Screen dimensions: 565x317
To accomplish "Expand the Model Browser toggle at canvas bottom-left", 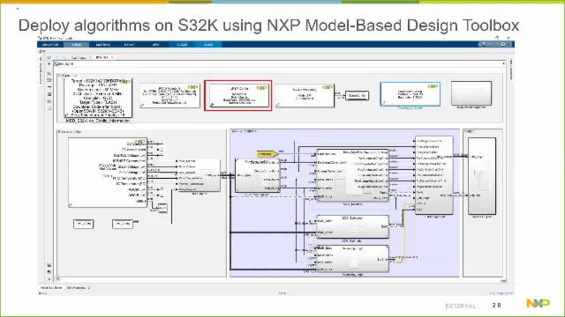I will [x=49, y=279].
